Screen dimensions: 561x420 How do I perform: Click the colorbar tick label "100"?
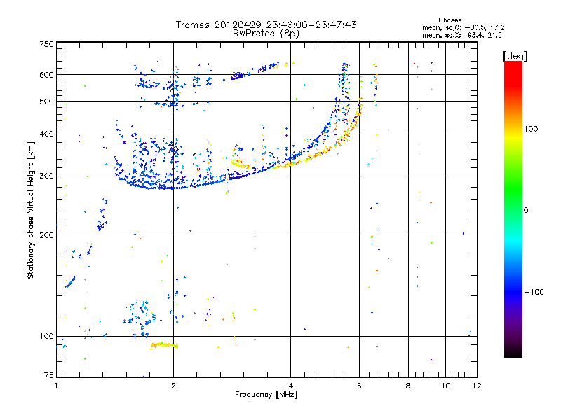(x=531, y=129)
